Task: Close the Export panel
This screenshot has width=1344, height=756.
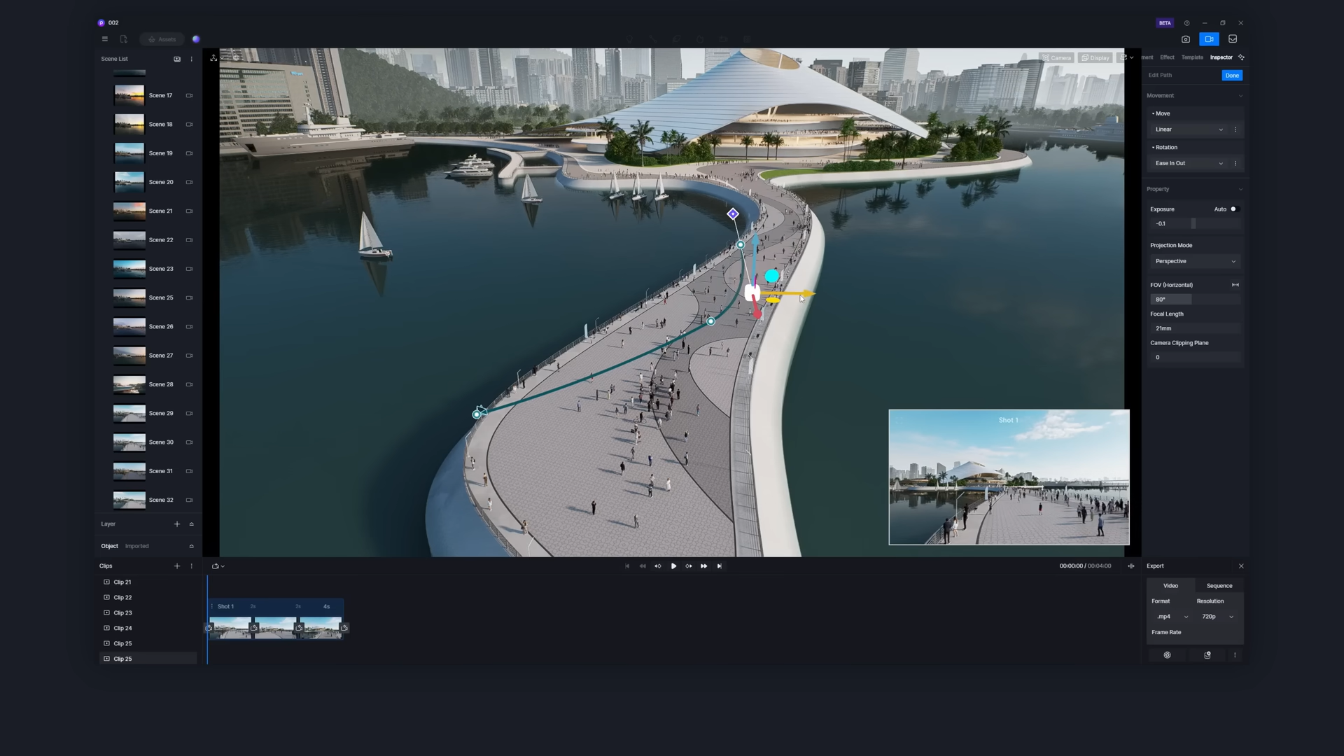Action: pyautogui.click(x=1241, y=566)
